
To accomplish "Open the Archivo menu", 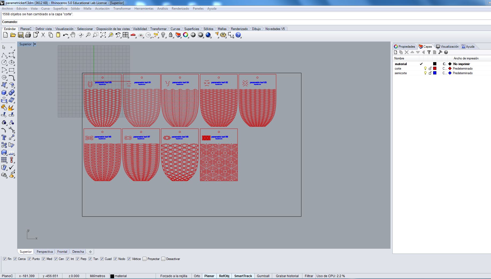I will 7,9.
